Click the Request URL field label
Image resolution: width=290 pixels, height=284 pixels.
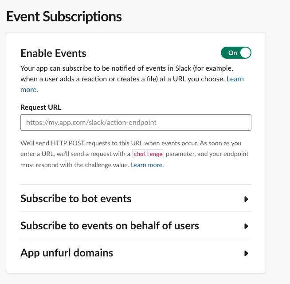point(41,107)
